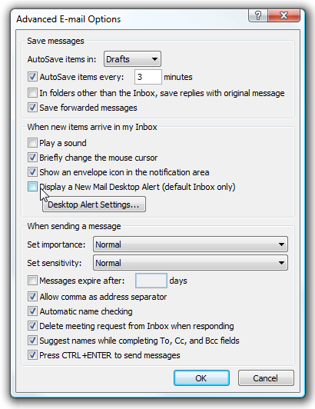
Task: Open the AutoSave items in Drafts dropdown
Action: pos(132,59)
